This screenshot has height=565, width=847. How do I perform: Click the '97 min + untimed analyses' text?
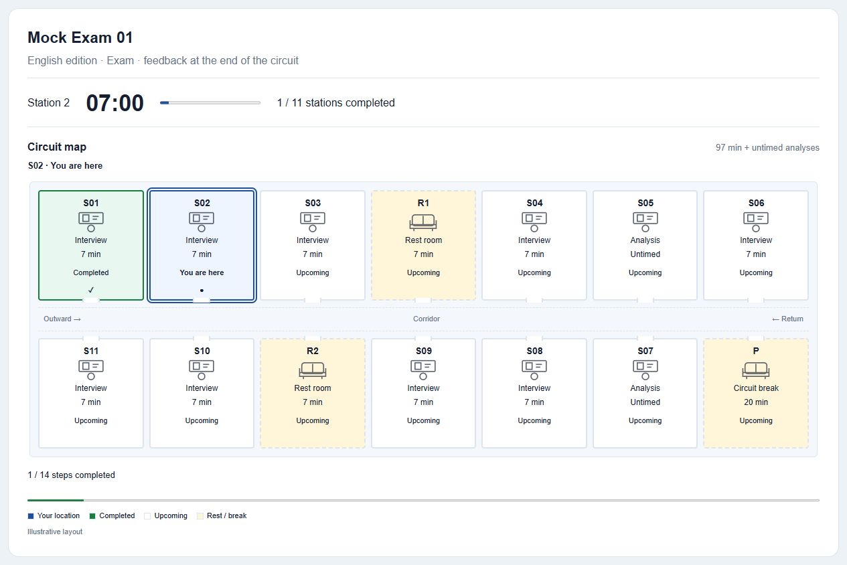pyautogui.click(x=767, y=147)
